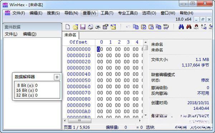Open 编辑(D) menu in case data panel
Viewport: 215px width, 133px height.
(x=30, y=34)
